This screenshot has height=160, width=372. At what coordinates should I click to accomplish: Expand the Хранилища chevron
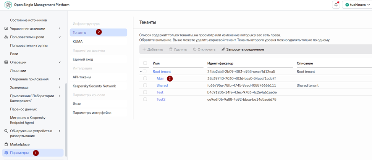[60, 87]
